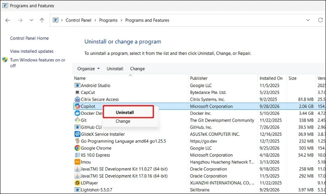Open Control Panel Home link
326x194 pixels.
29,38
